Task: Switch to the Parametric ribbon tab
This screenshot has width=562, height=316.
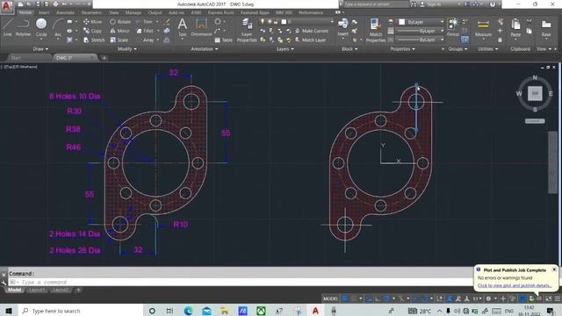Action: [x=91, y=12]
